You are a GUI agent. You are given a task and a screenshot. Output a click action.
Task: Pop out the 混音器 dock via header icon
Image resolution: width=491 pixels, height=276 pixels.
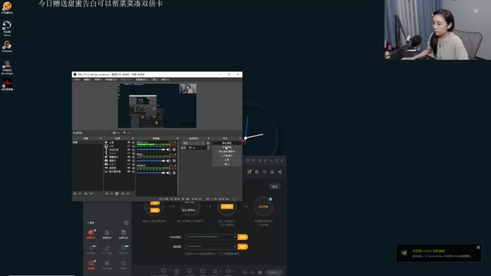click(177, 139)
